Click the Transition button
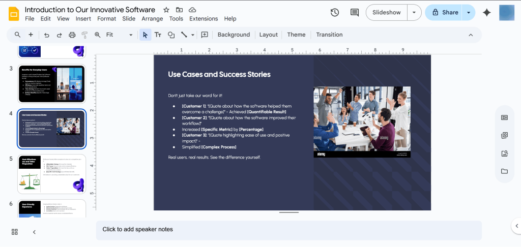The width and height of the screenshot is (521, 247). 329,35
